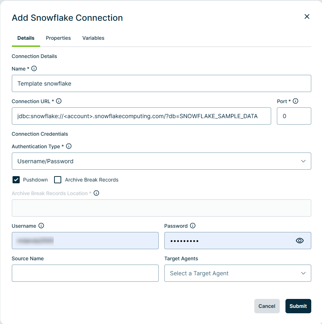
Task: Switch to the Details tab
Action: point(26,38)
